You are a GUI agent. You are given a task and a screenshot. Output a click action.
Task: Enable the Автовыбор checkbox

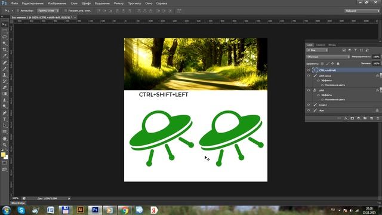point(18,11)
